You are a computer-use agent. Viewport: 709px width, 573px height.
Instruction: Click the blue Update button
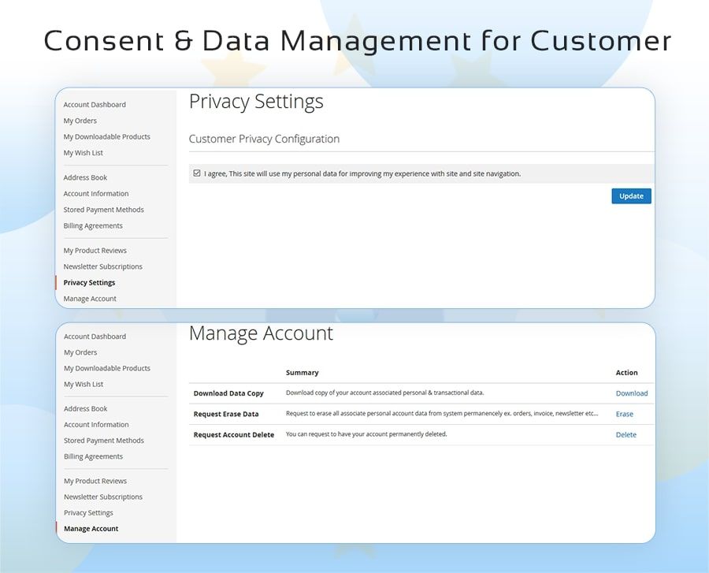click(631, 196)
